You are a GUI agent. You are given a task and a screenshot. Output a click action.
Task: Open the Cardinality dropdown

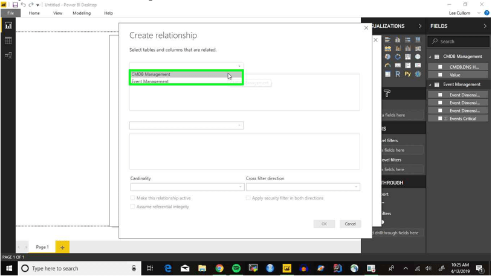tap(187, 187)
